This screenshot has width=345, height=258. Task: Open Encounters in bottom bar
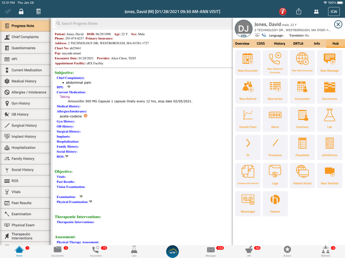(96, 251)
